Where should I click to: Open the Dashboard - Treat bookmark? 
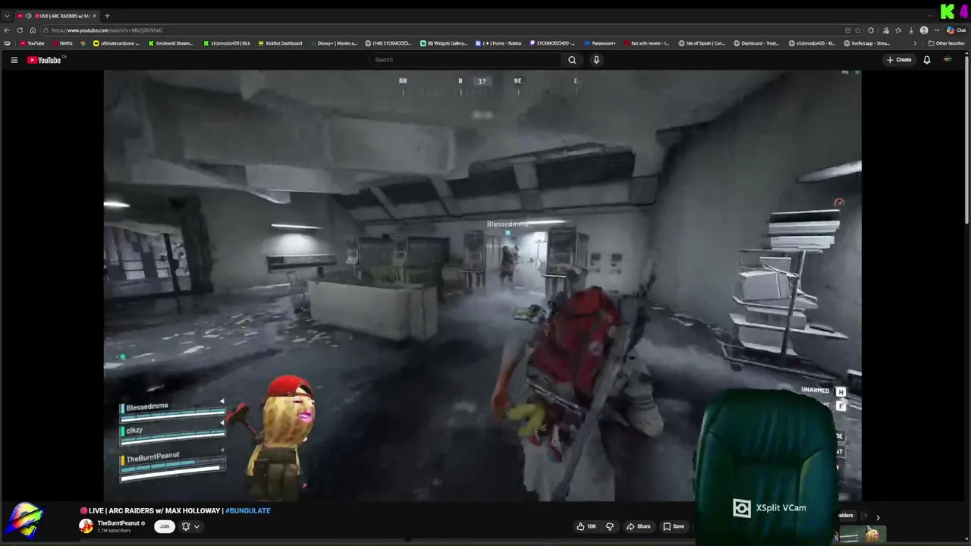click(x=756, y=43)
